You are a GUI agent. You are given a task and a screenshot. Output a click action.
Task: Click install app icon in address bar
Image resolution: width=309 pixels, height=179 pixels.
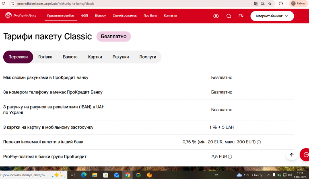pyautogui.click(x=262, y=4)
